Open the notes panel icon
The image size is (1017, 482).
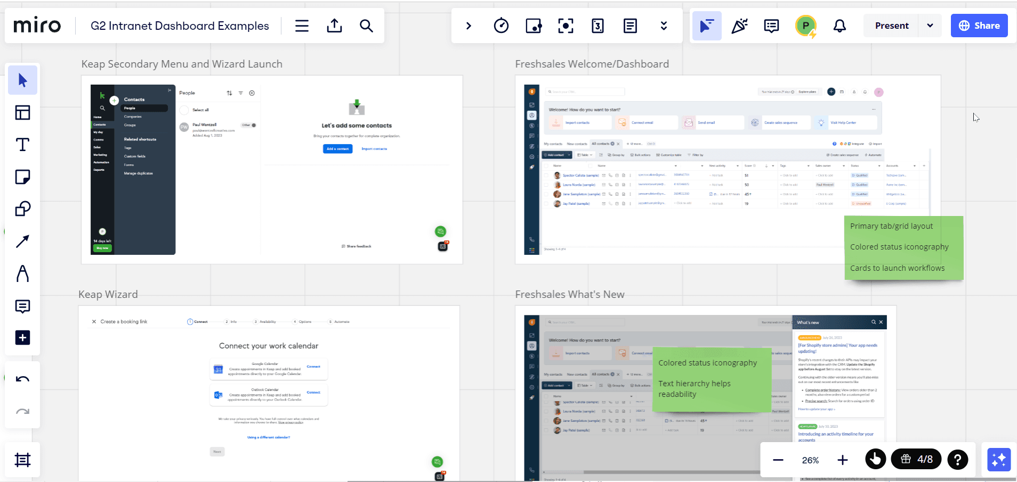(x=630, y=26)
